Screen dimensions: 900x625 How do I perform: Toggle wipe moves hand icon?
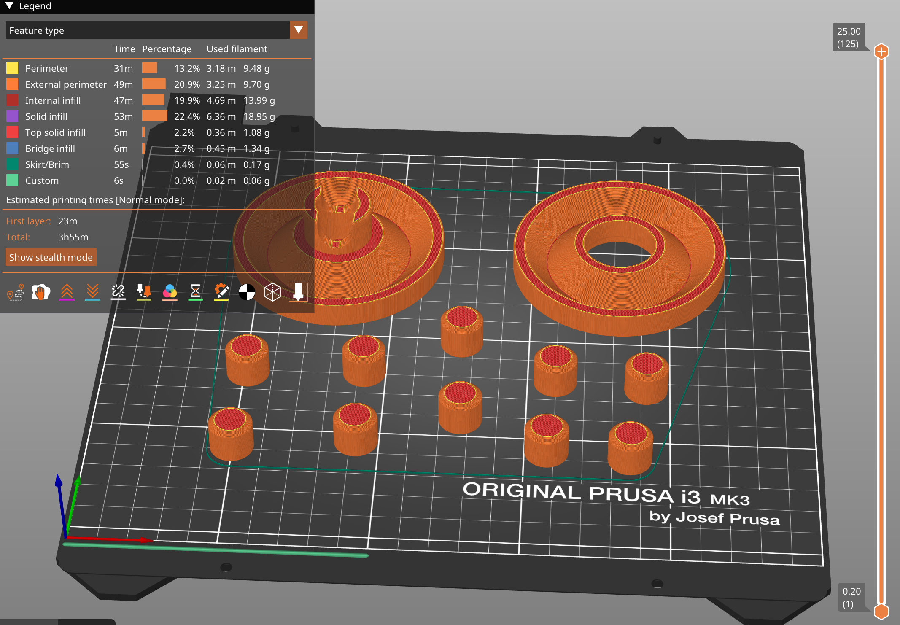(x=41, y=292)
